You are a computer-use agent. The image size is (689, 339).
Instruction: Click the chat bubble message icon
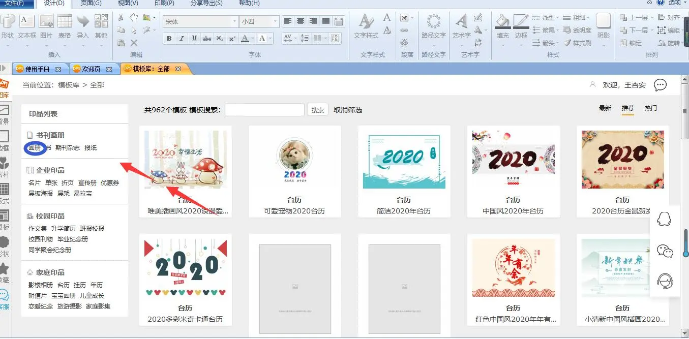(660, 85)
